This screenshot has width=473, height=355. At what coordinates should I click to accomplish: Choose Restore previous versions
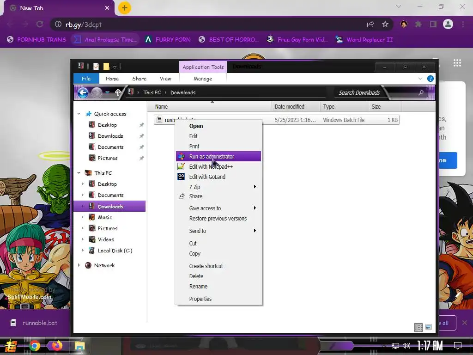pos(218,219)
